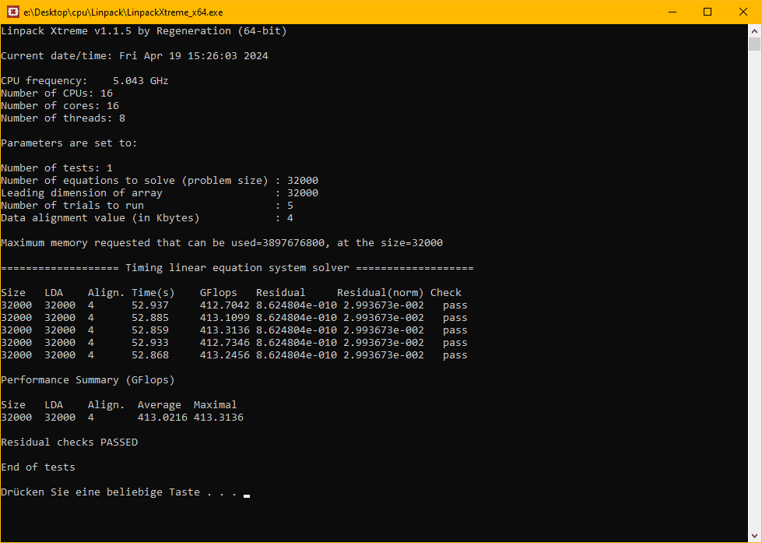Click the CPU frequency value 5.043 GHz

140,81
